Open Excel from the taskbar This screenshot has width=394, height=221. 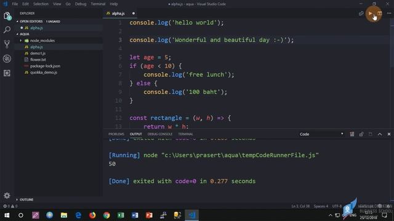(x=121, y=215)
